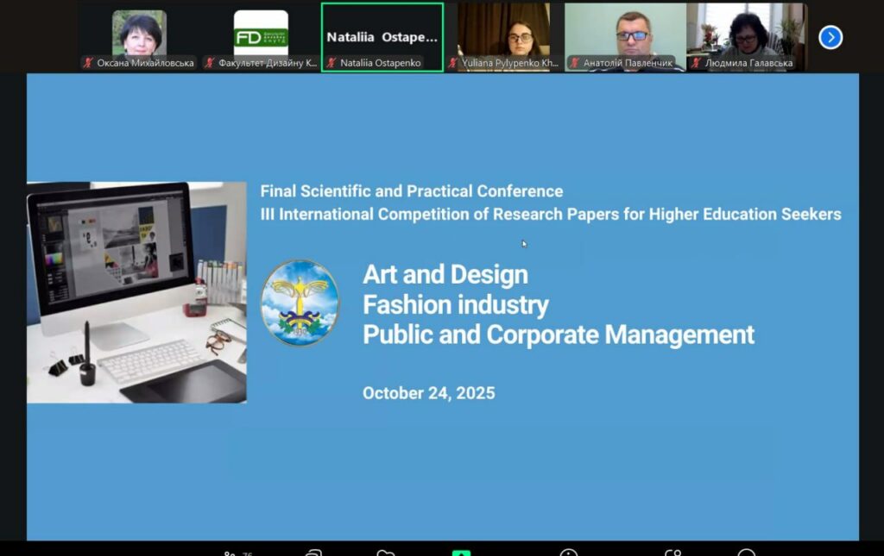Click the desktop workspace photo on slide
The image size is (884, 556).
136,292
